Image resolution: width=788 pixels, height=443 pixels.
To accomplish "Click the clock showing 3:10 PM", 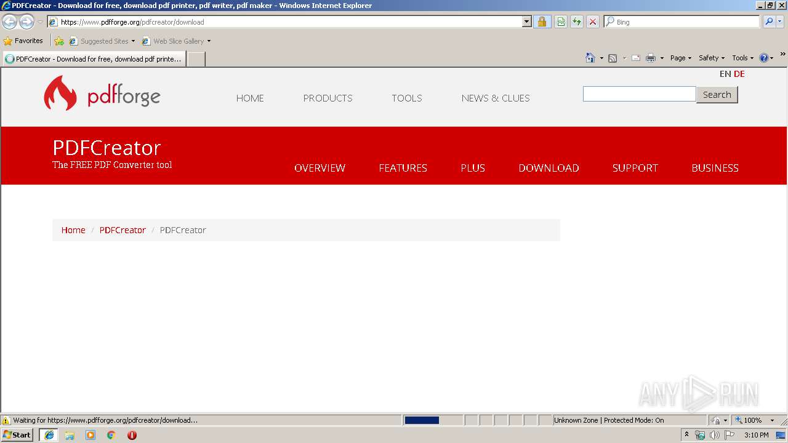I will click(x=757, y=435).
